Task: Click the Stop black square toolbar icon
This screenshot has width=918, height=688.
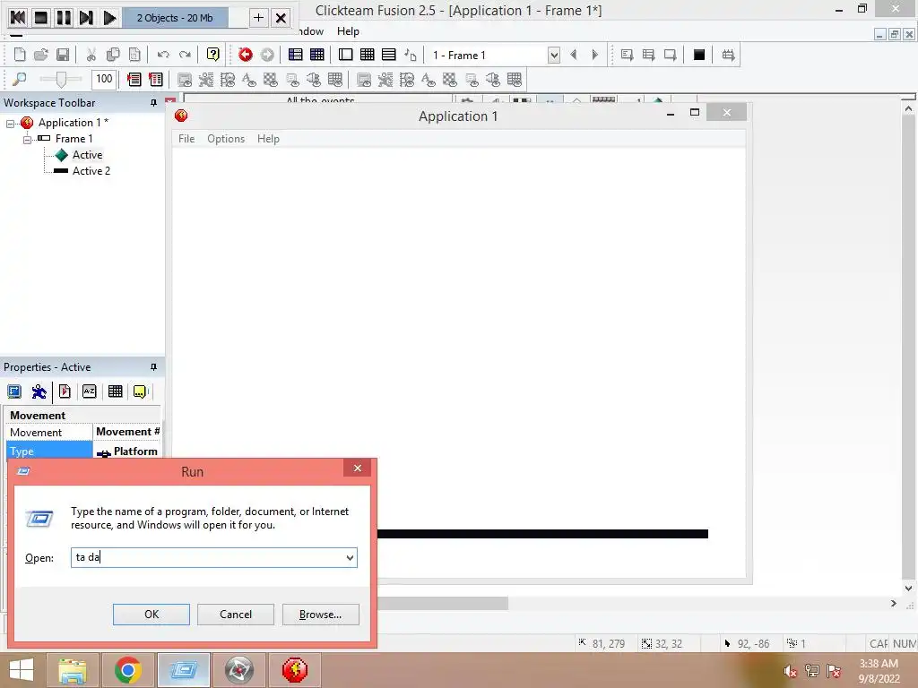Action: coord(699,55)
